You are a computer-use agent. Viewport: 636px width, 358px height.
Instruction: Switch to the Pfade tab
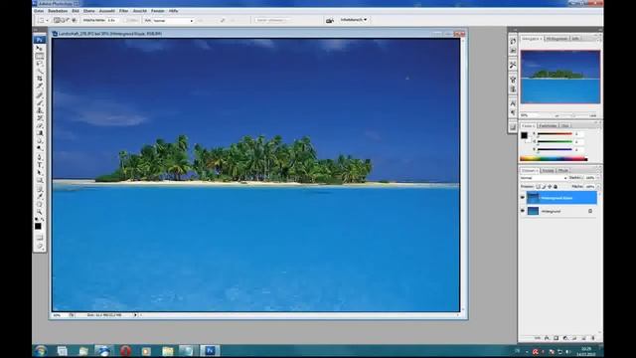coord(563,170)
